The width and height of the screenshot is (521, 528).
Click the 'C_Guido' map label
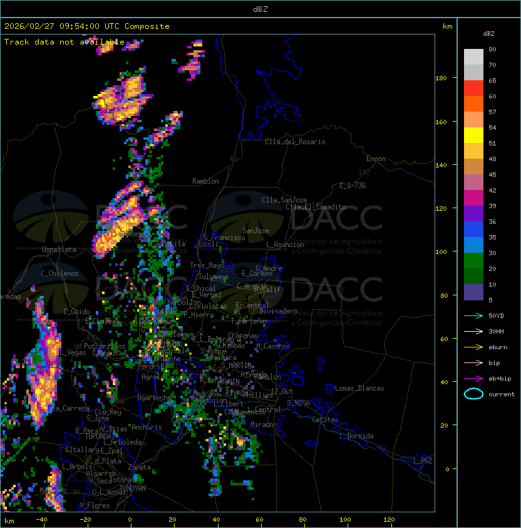point(76,312)
